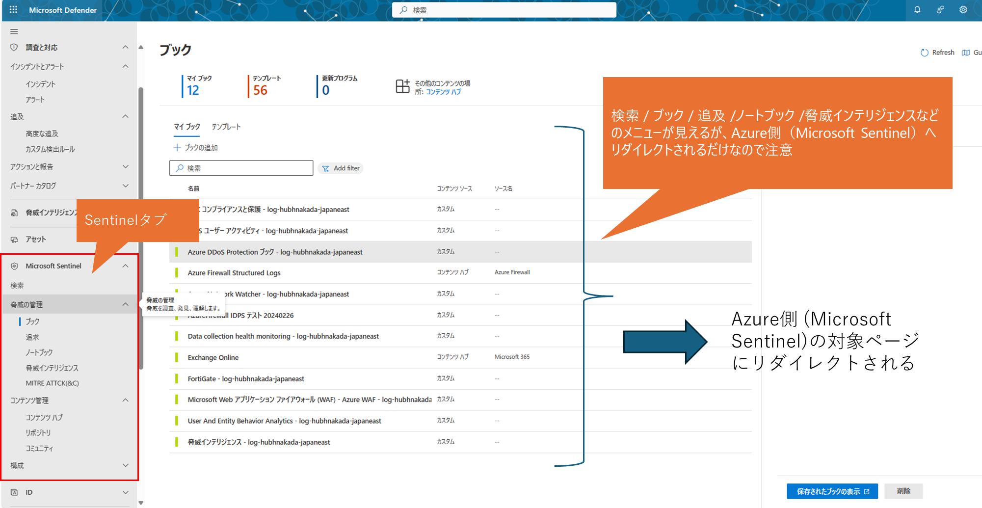
Task: Switch to the テンプレート tab
Action: pyautogui.click(x=226, y=127)
